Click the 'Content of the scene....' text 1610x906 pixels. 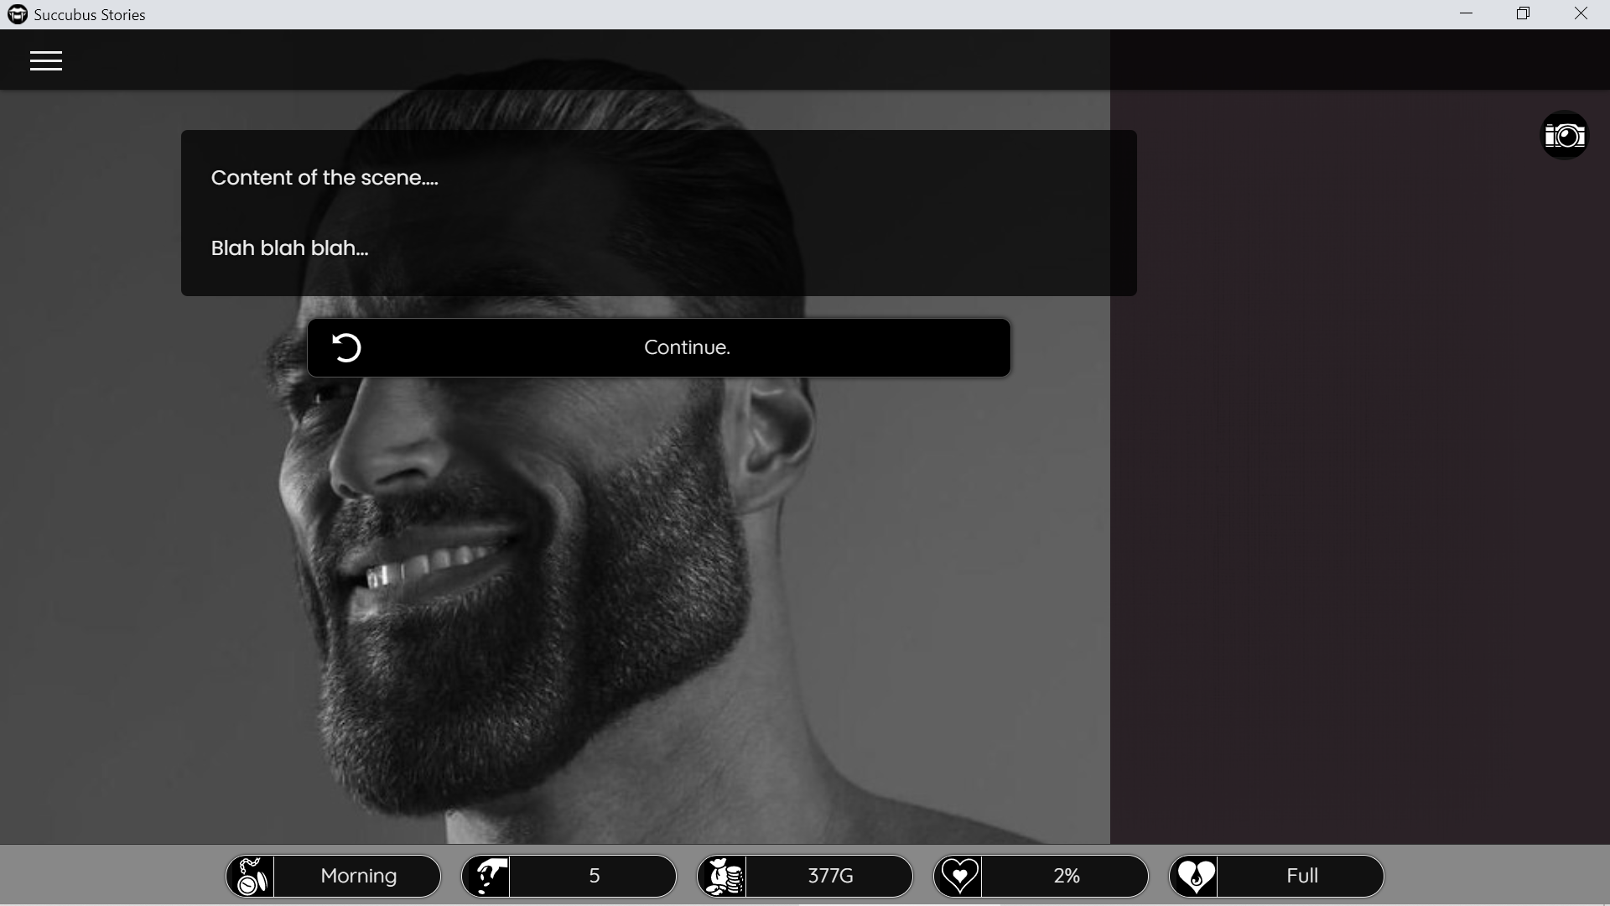point(325,178)
